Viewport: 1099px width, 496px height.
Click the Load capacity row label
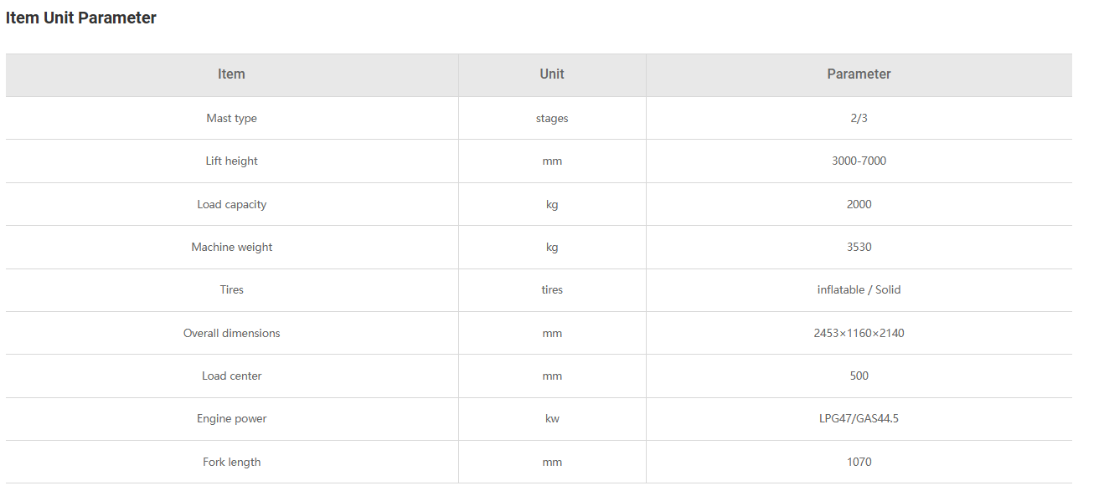(x=232, y=204)
